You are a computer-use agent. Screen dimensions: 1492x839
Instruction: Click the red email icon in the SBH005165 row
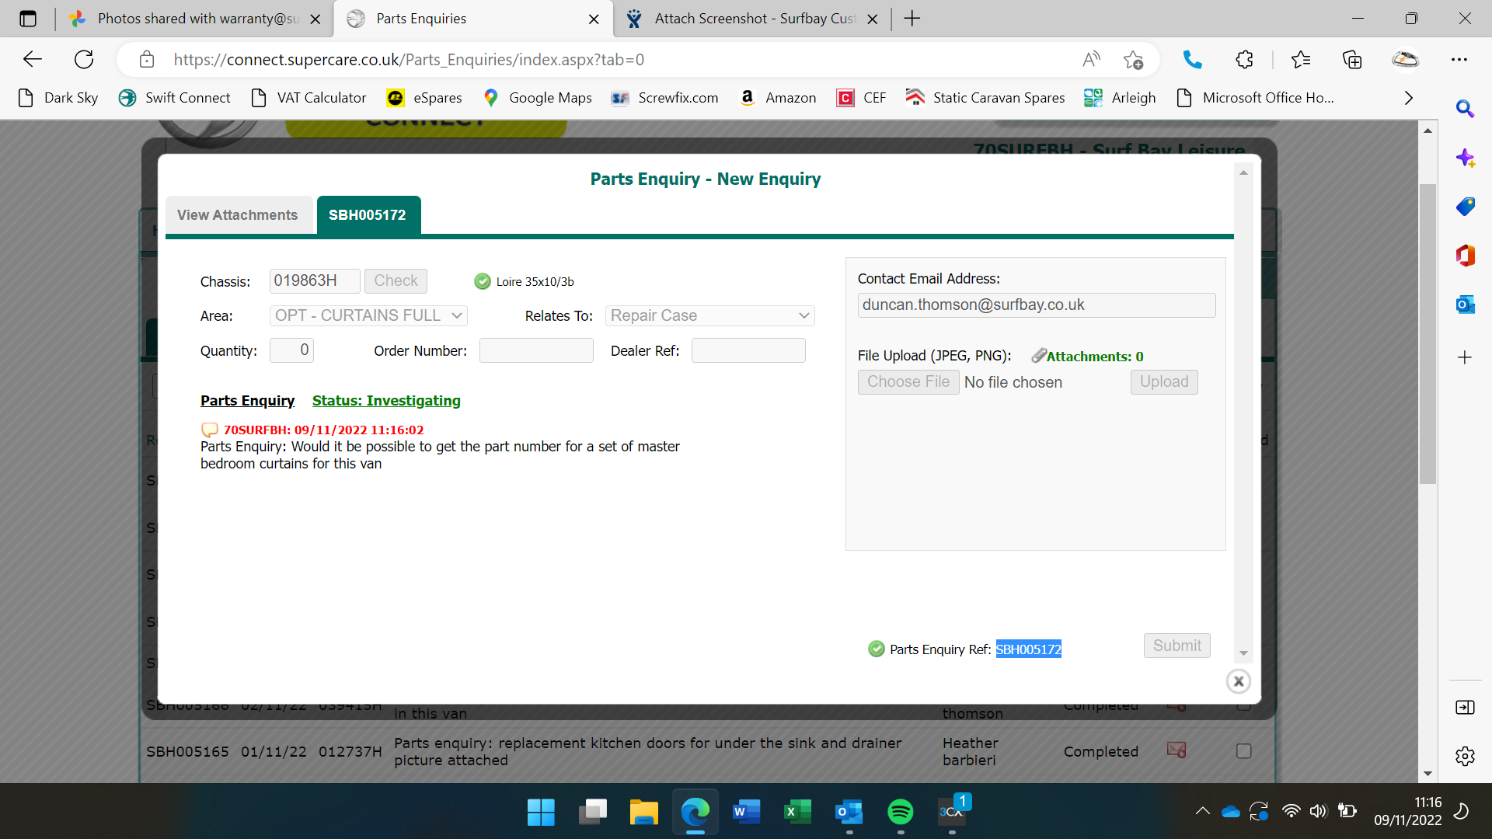1176,750
